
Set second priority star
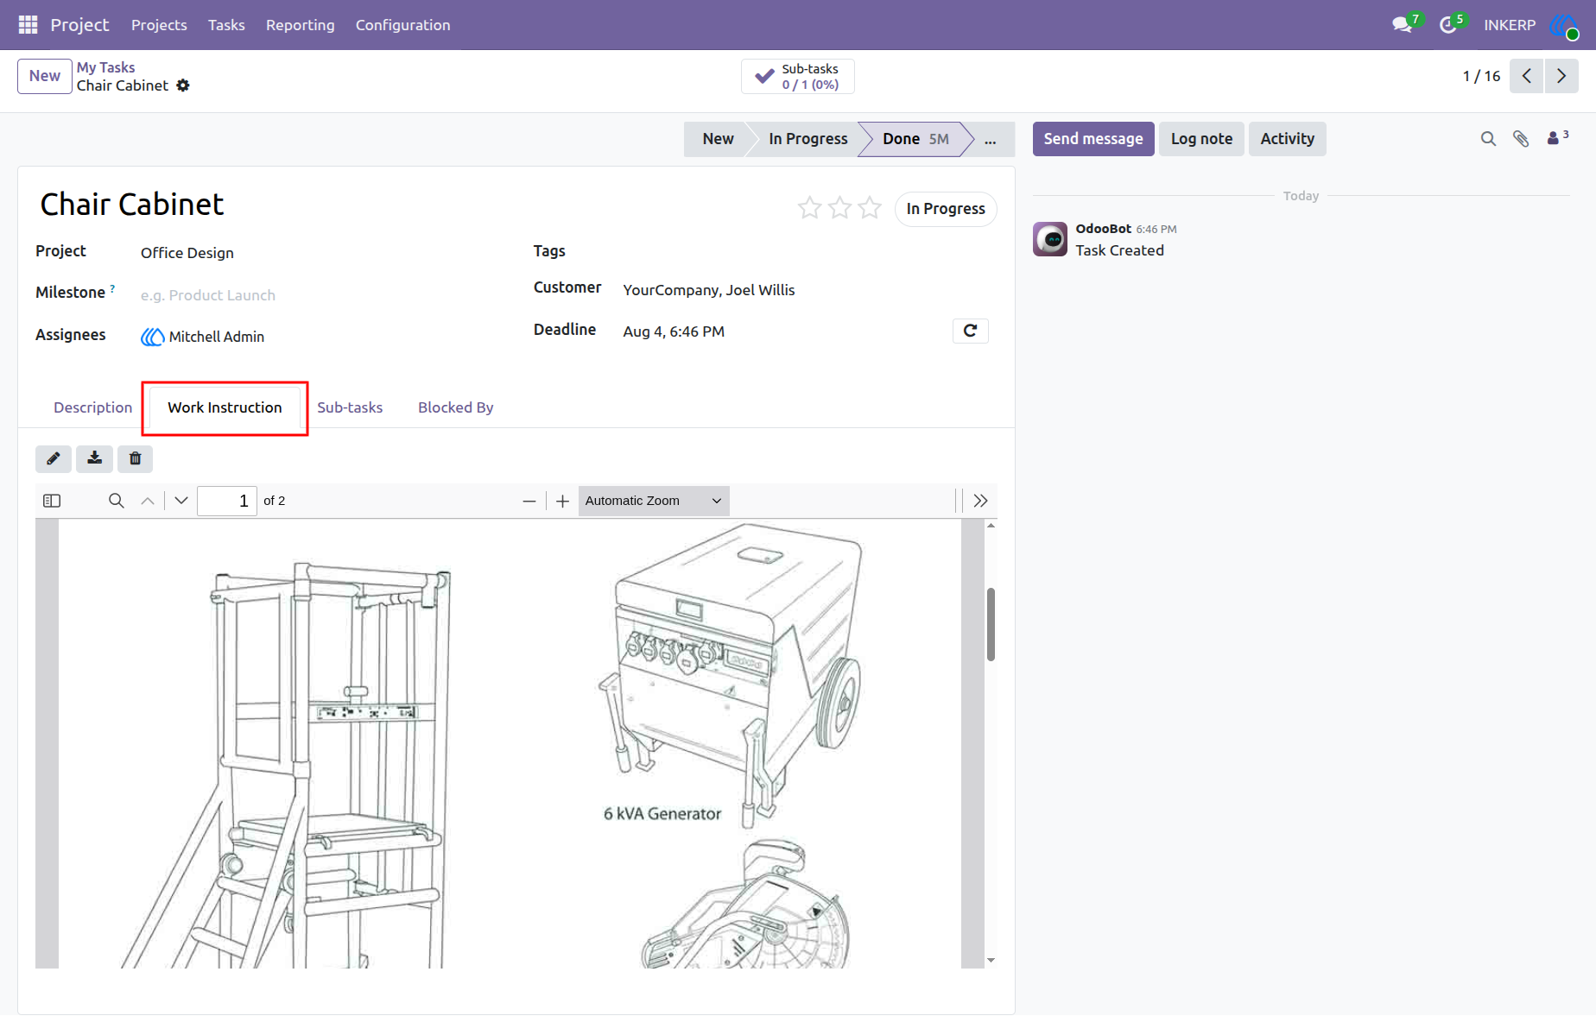point(839,208)
